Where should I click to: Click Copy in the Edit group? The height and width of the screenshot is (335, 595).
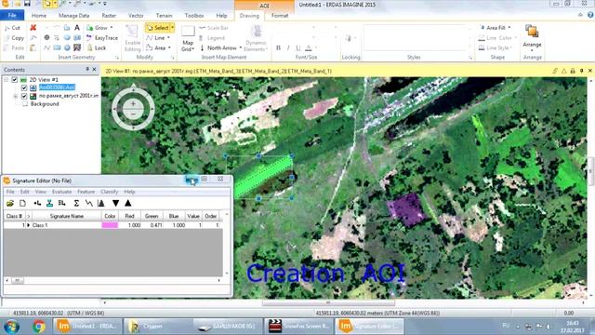(x=14, y=37)
